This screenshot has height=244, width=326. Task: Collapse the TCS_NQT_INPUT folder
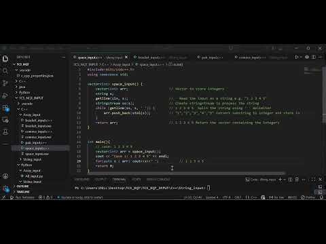[31, 98]
